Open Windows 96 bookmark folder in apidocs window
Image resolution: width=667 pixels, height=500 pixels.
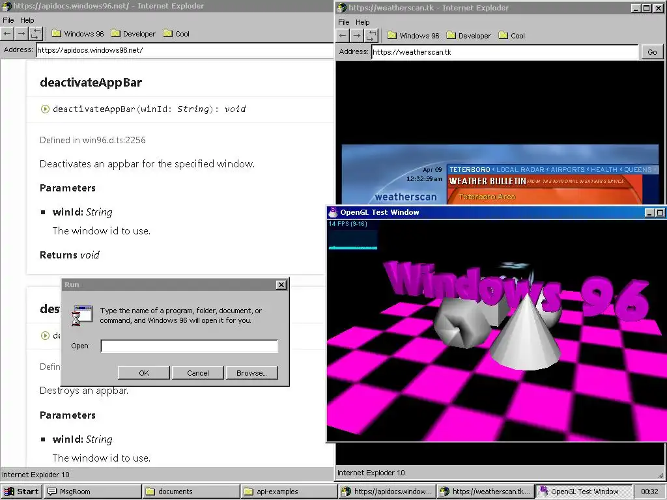[x=78, y=34]
